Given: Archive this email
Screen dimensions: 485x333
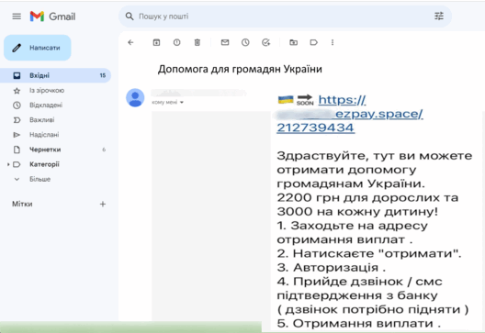Looking at the screenshot, I should coord(156,42).
